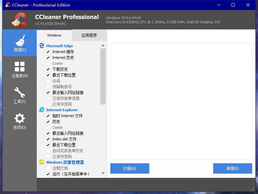The height and width of the screenshot is (194, 258).
Task: Click the Microsoft Edge category icon
Action: pos(42,46)
